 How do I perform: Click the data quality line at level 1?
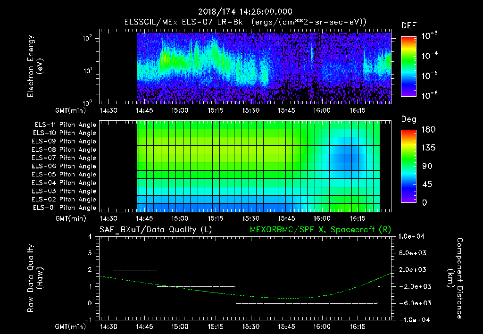196,287
